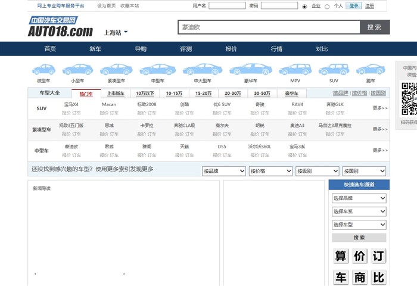The height and width of the screenshot is (286, 417).
Task: Expand the 选择车型 dropdown
Action: [359, 225]
